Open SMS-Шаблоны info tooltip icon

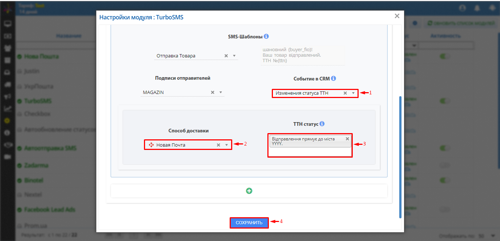click(266, 37)
